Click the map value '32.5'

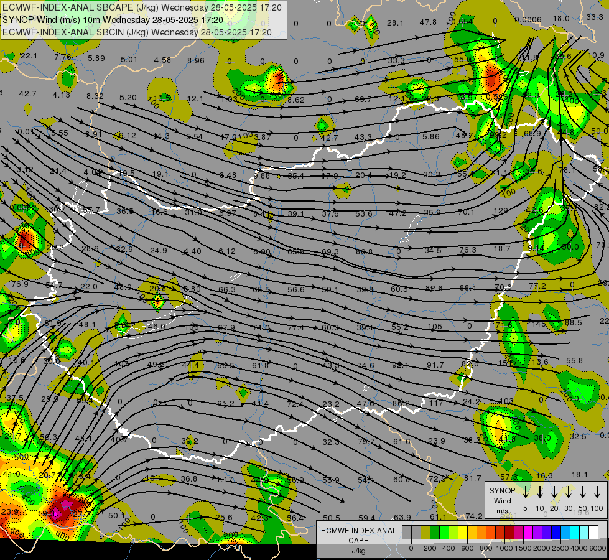(577, 436)
